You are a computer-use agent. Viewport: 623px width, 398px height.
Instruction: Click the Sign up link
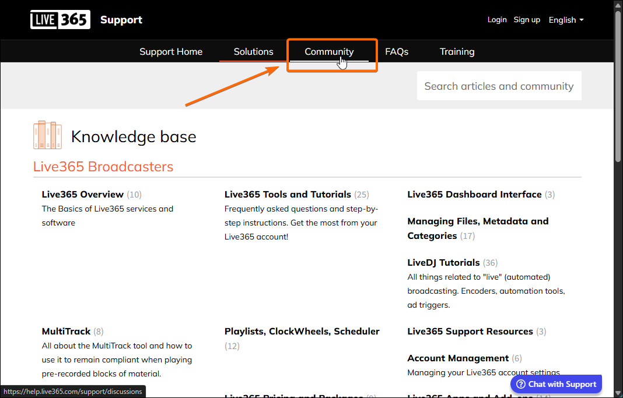pos(527,20)
